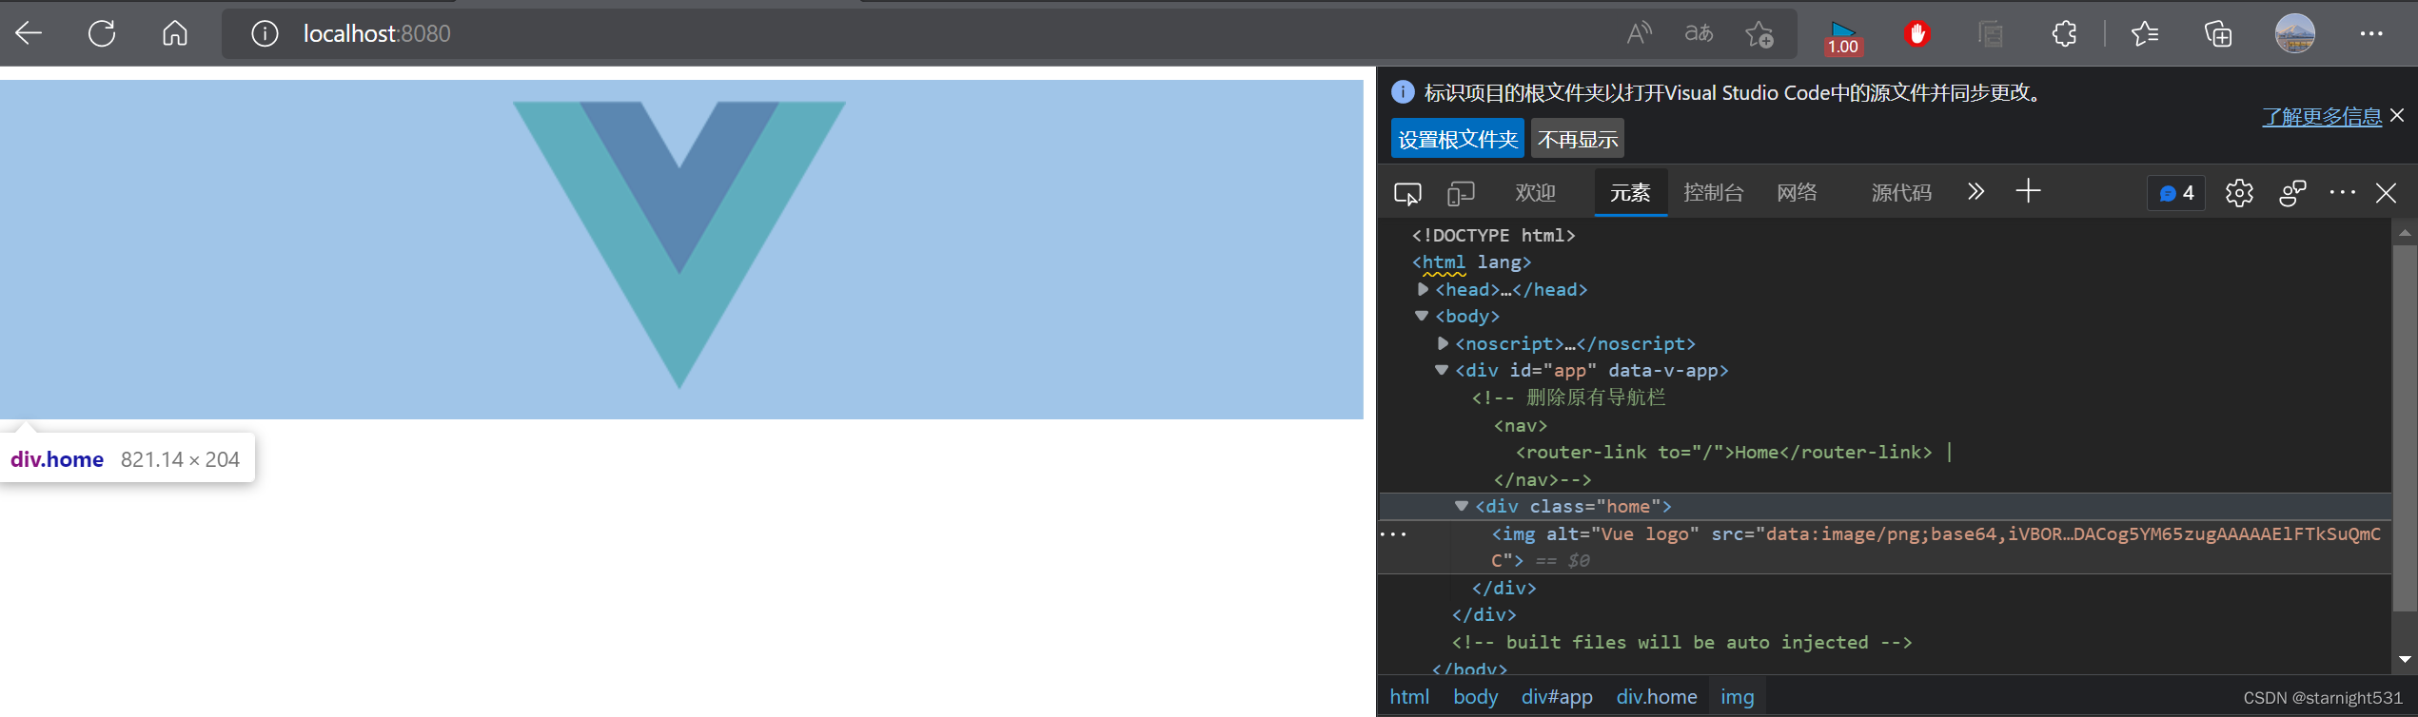The image size is (2418, 717).
Task: Switch to the 源代码 tab
Action: click(x=1900, y=193)
